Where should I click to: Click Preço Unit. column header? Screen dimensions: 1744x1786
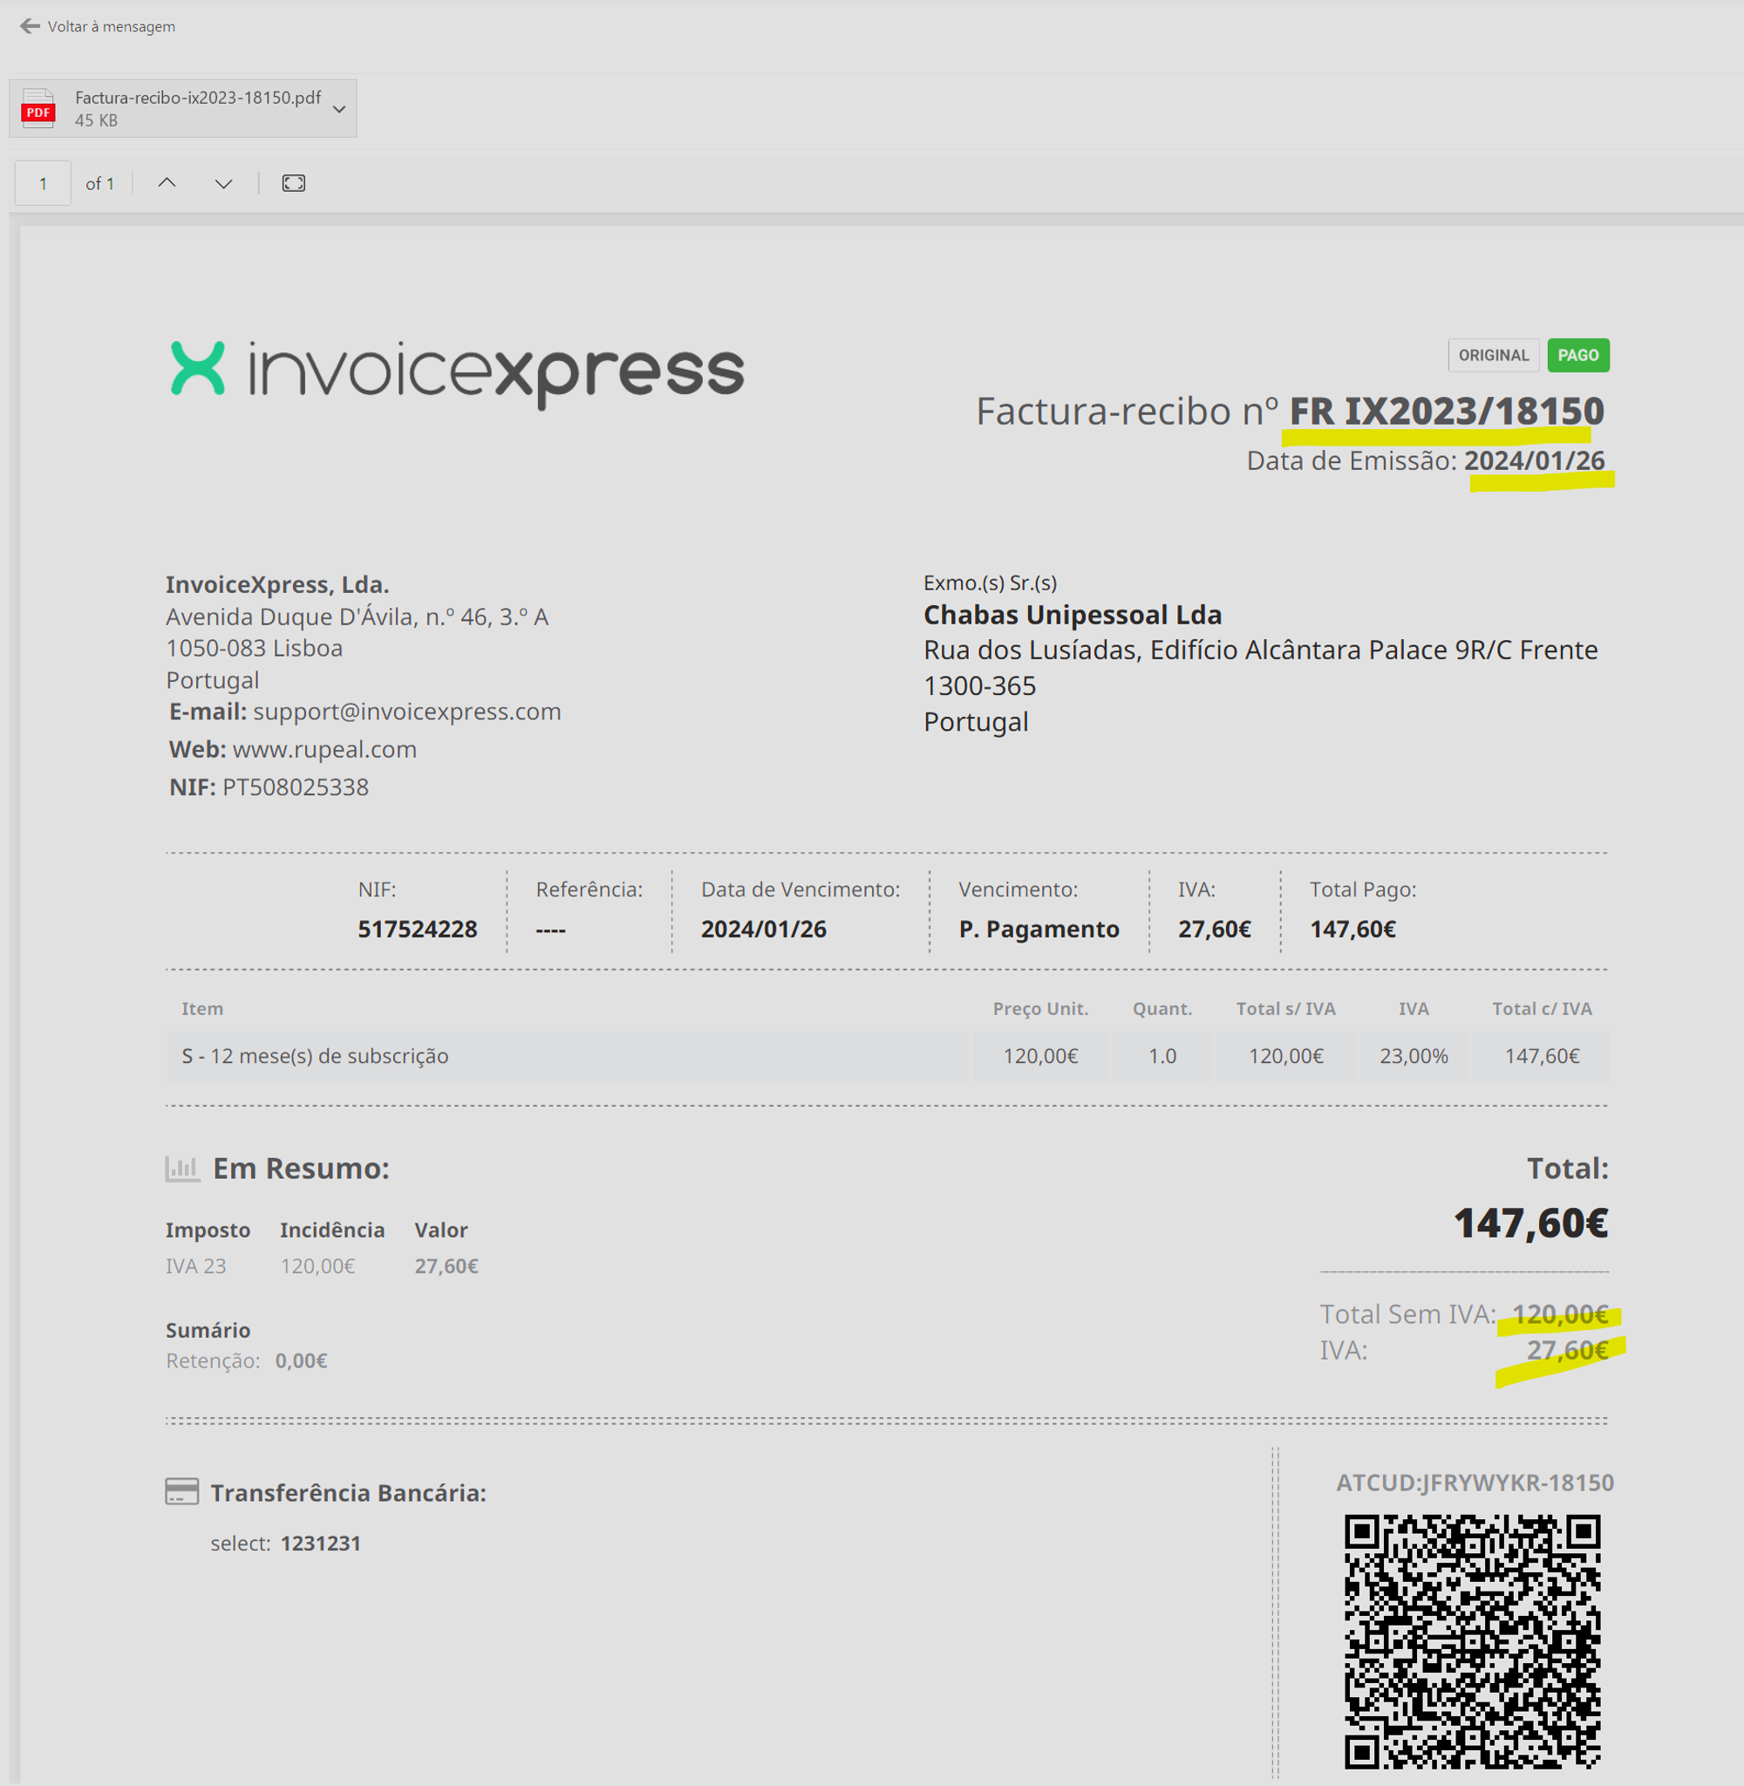tap(1040, 1008)
